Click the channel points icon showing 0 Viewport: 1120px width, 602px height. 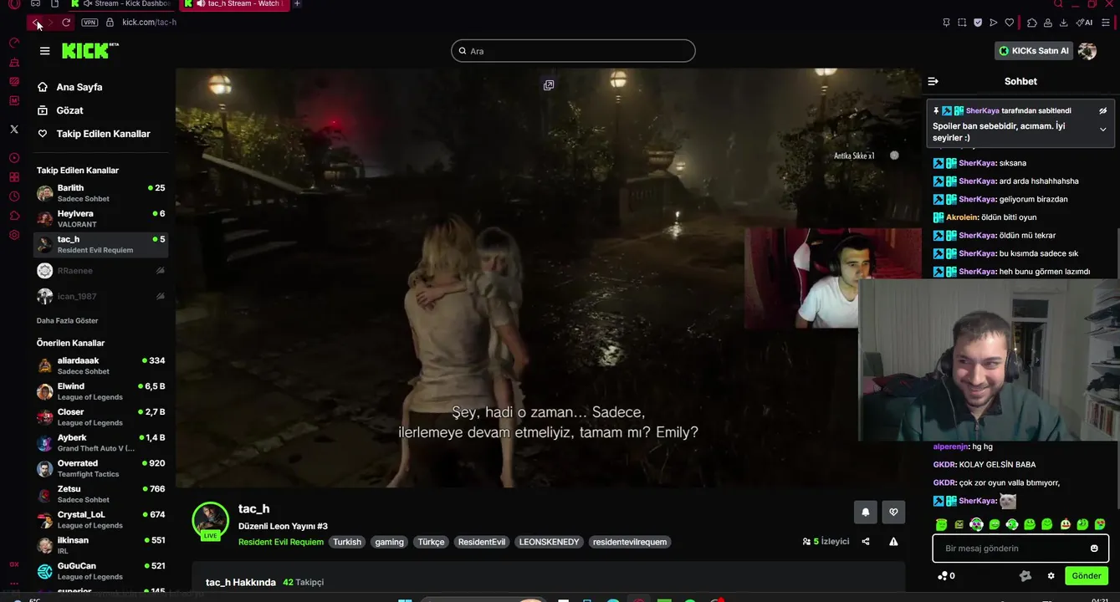click(x=946, y=576)
